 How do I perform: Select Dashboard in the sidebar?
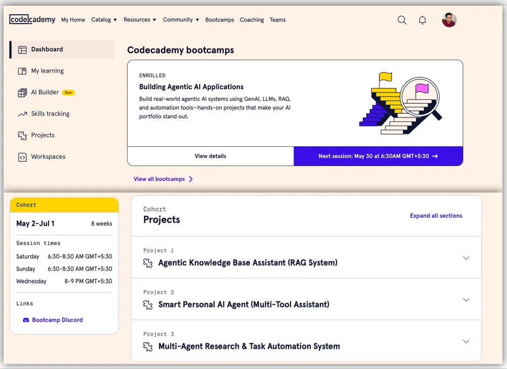click(x=62, y=49)
